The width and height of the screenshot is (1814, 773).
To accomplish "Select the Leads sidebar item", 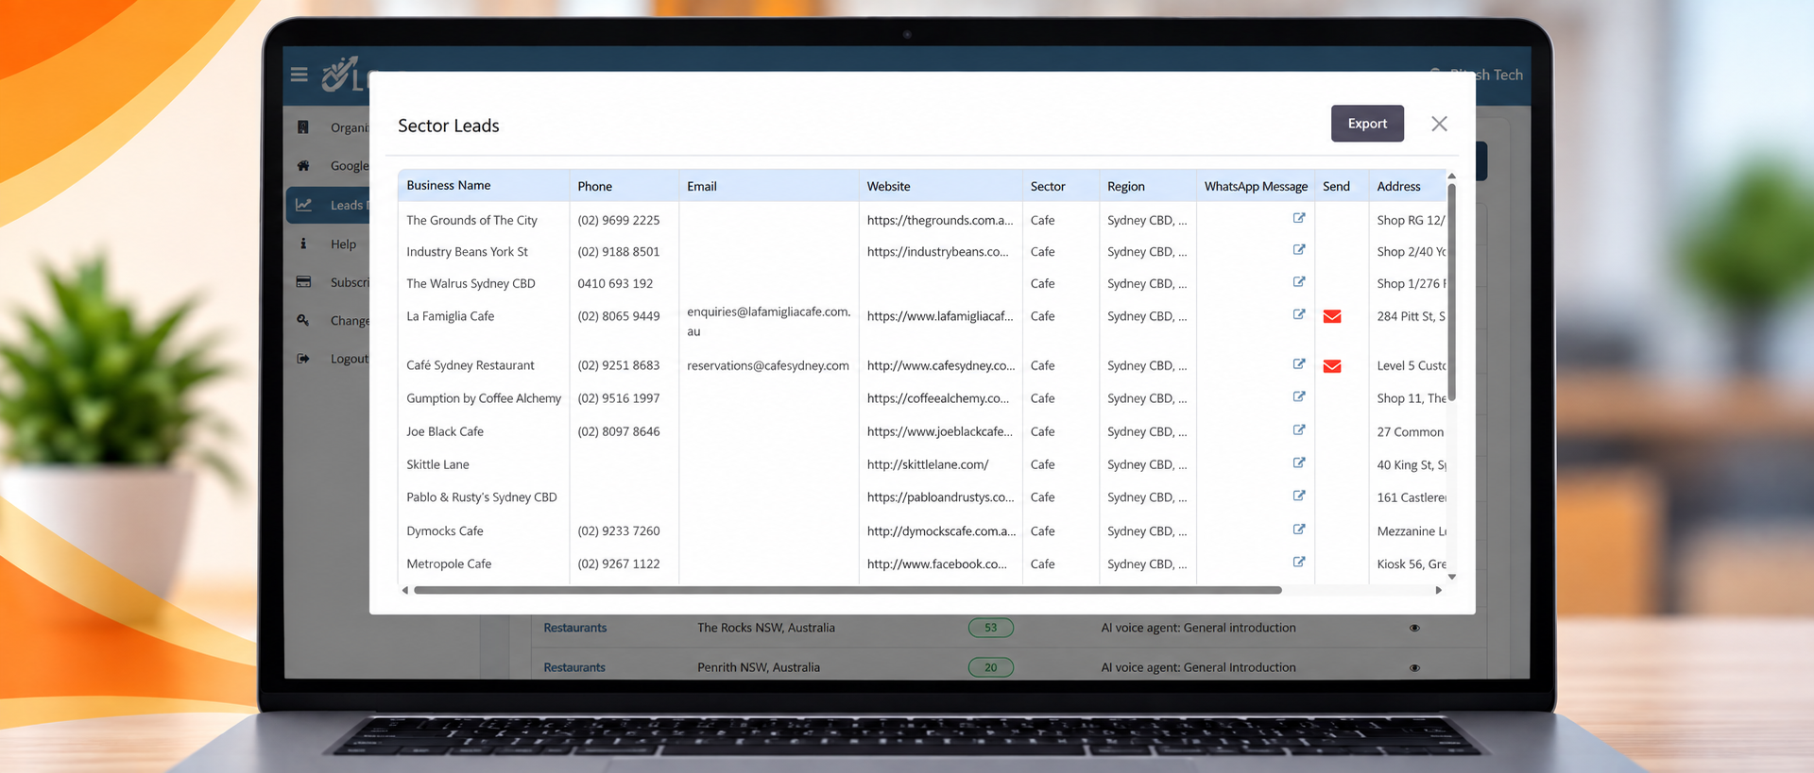I will pyautogui.click(x=328, y=205).
